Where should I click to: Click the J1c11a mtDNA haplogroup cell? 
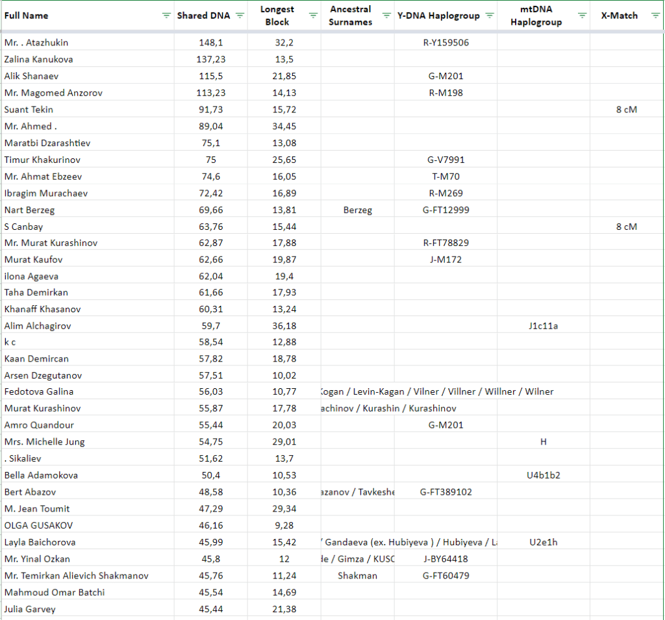pyautogui.click(x=543, y=326)
